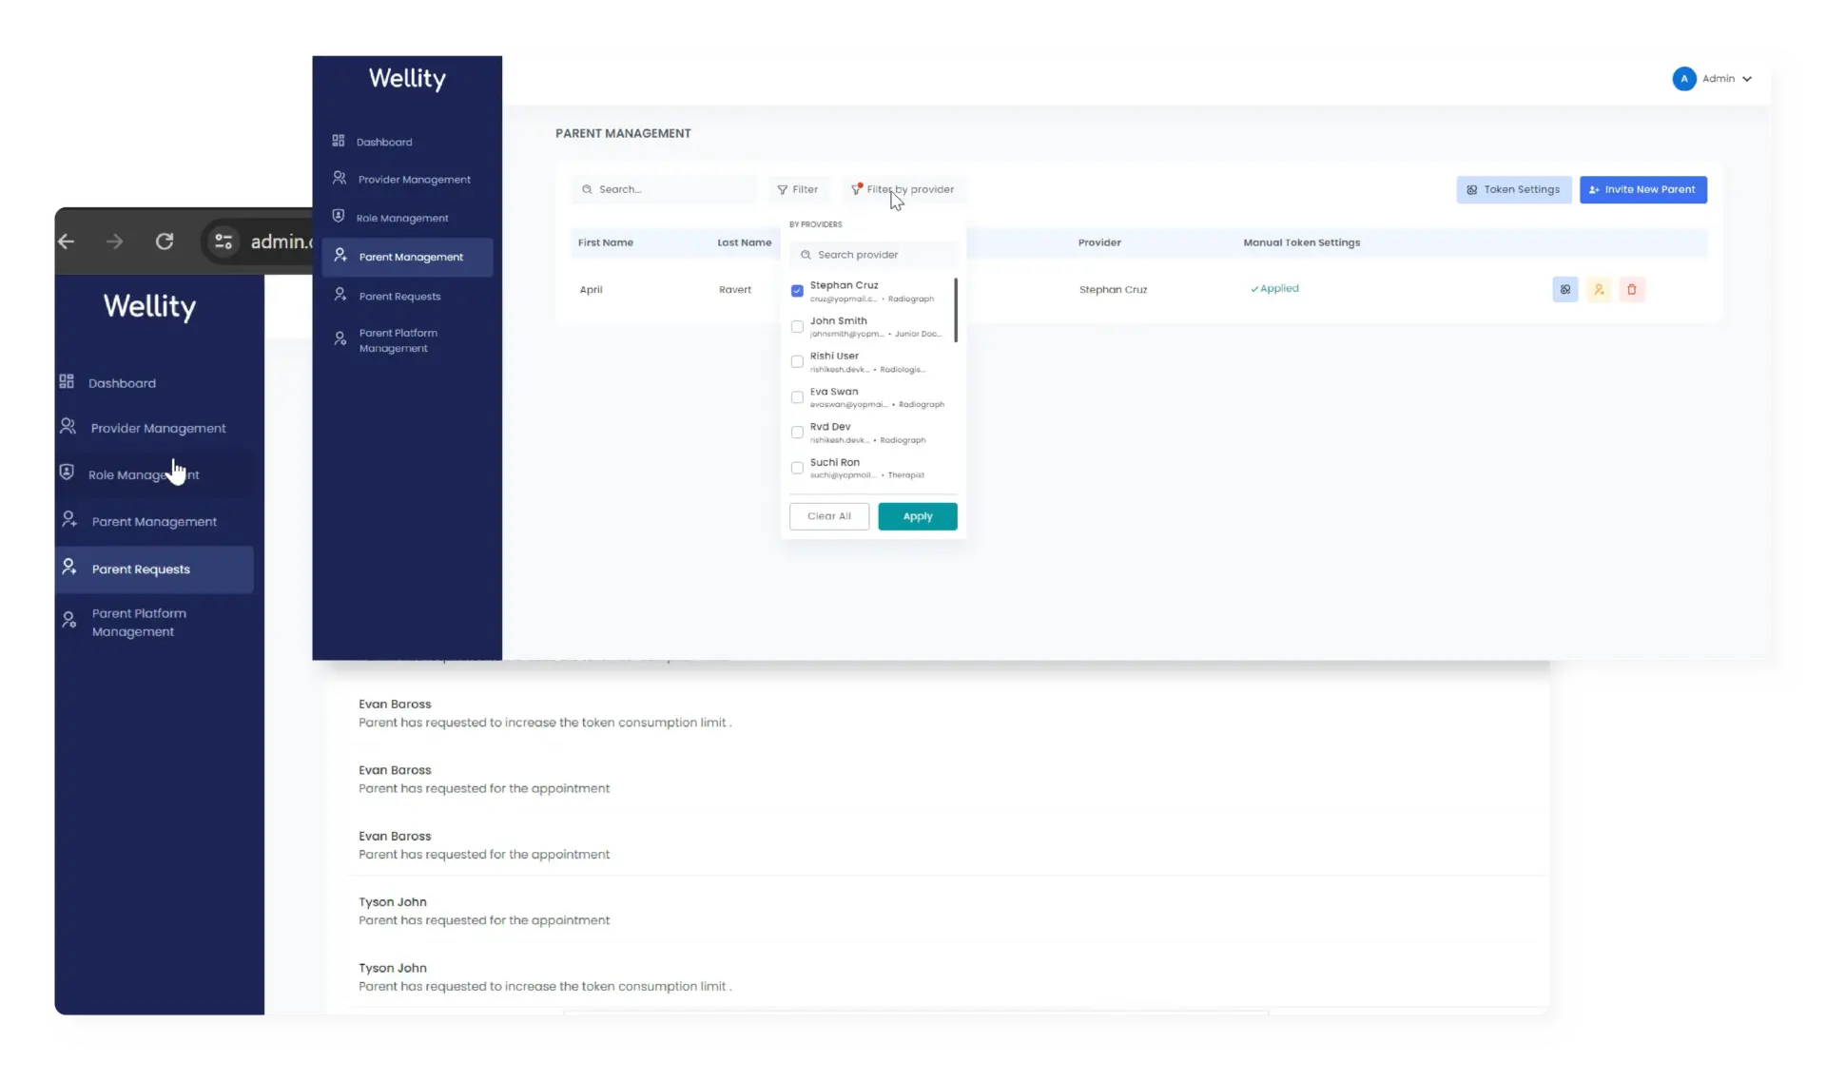This screenshot has width=1826, height=1081.
Task: Delete April Ravert using the red trash icon
Action: coord(1632,290)
